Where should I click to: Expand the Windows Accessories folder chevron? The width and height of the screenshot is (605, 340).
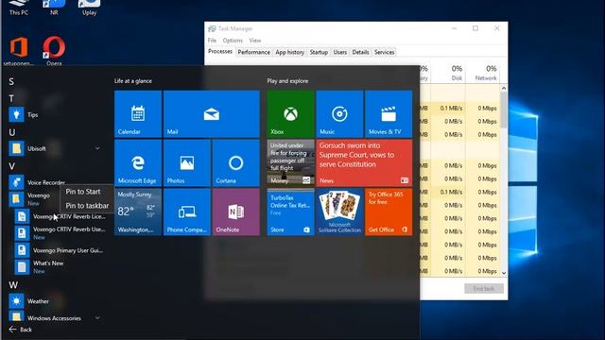[97, 318]
